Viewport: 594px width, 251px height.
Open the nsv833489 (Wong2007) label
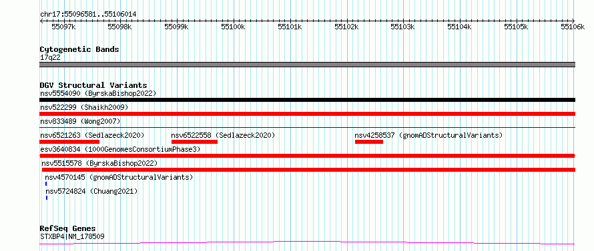coord(80,121)
